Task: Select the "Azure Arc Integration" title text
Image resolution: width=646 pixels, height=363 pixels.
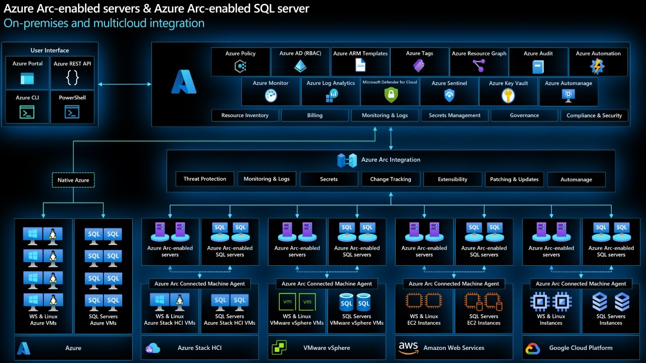Action: point(391,160)
